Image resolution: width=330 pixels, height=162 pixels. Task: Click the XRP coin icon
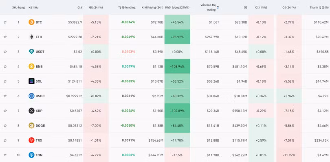[31, 111]
